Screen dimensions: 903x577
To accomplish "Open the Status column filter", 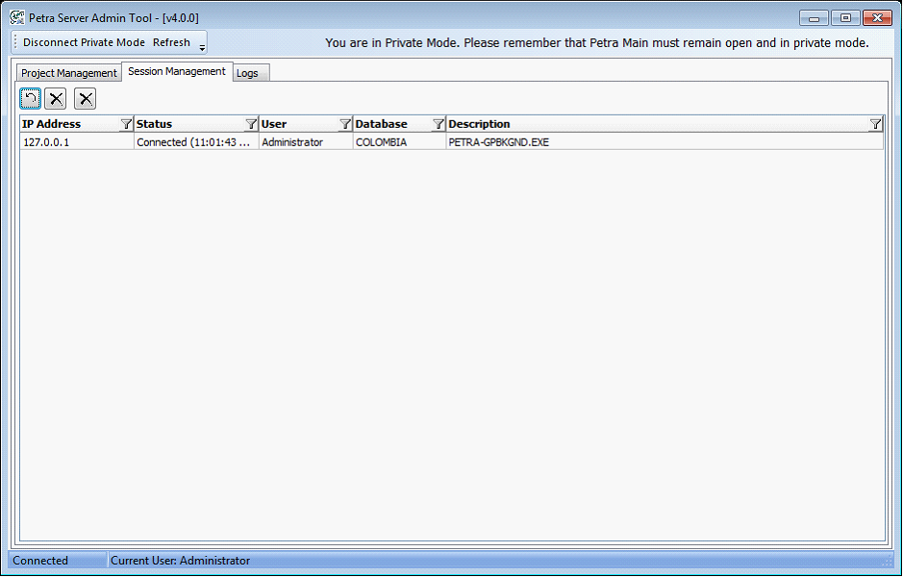I will point(251,124).
